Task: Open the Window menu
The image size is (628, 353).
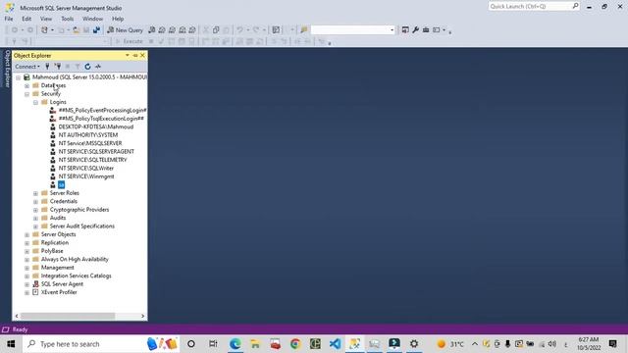Action: tap(92, 19)
